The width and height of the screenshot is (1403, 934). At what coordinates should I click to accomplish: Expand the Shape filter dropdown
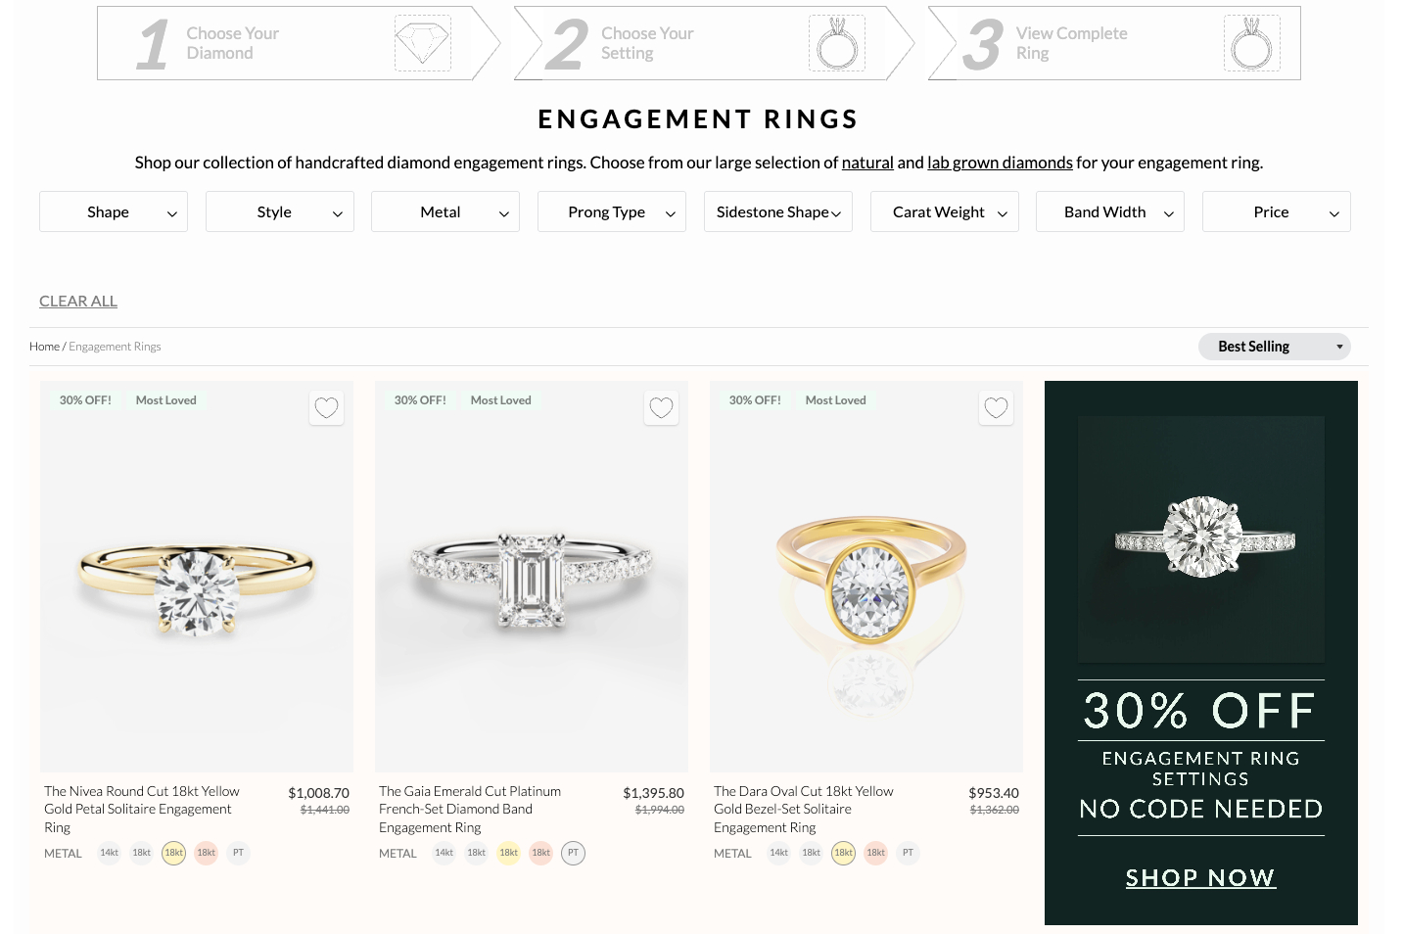point(114,211)
